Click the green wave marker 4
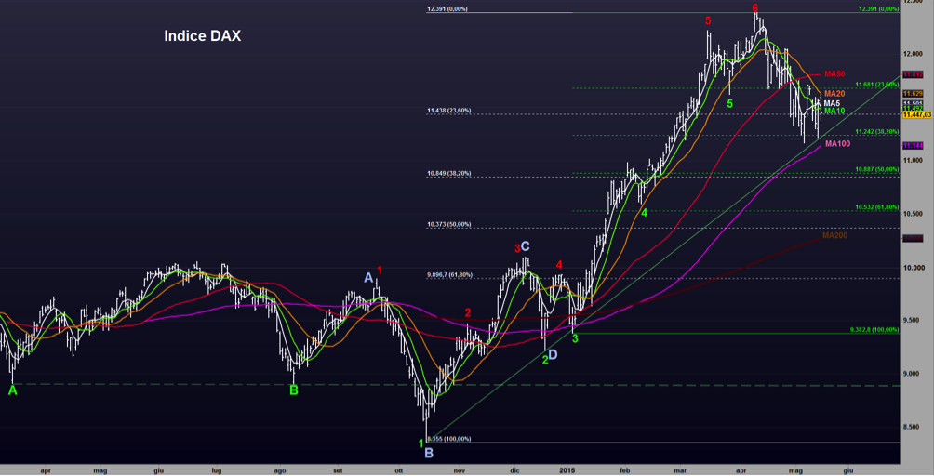 coord(644,212)
